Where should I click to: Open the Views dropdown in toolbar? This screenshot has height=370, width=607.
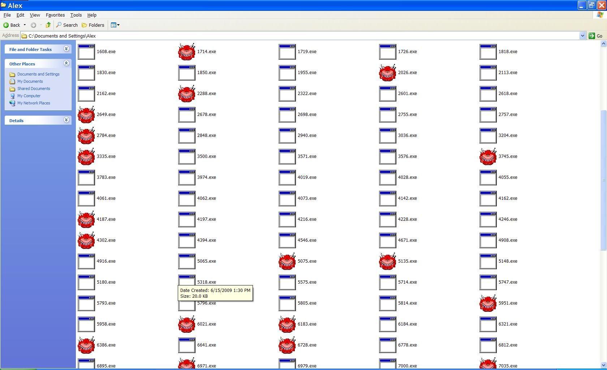(x=115, y=25)
